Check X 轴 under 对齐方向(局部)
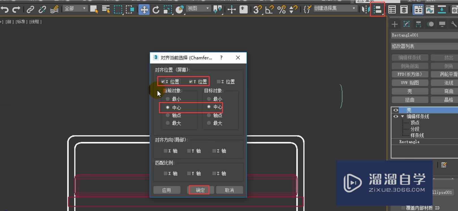 pyautogui.click(x=165, y=151)
